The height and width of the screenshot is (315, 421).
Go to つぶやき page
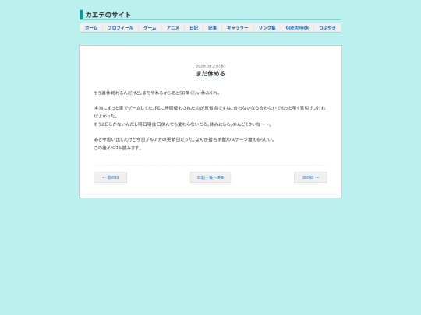[x=327, y=28]
